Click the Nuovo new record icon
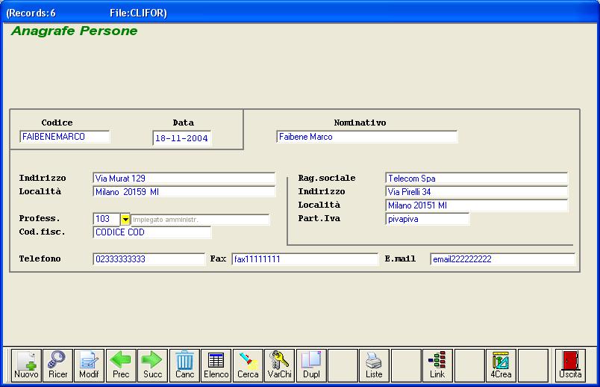The height and width of the screenshot is (387, 600). [x=26, y=364]
